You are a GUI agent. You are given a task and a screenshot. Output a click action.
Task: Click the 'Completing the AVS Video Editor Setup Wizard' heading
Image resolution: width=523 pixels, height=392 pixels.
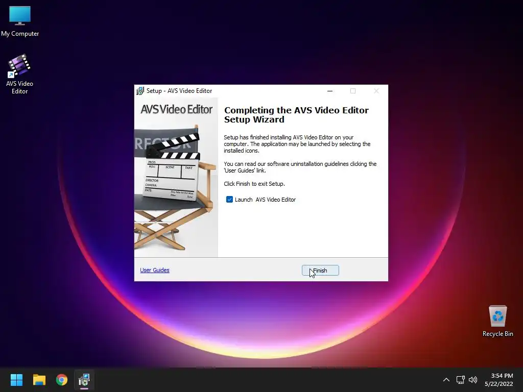click(x=296, y=115)
